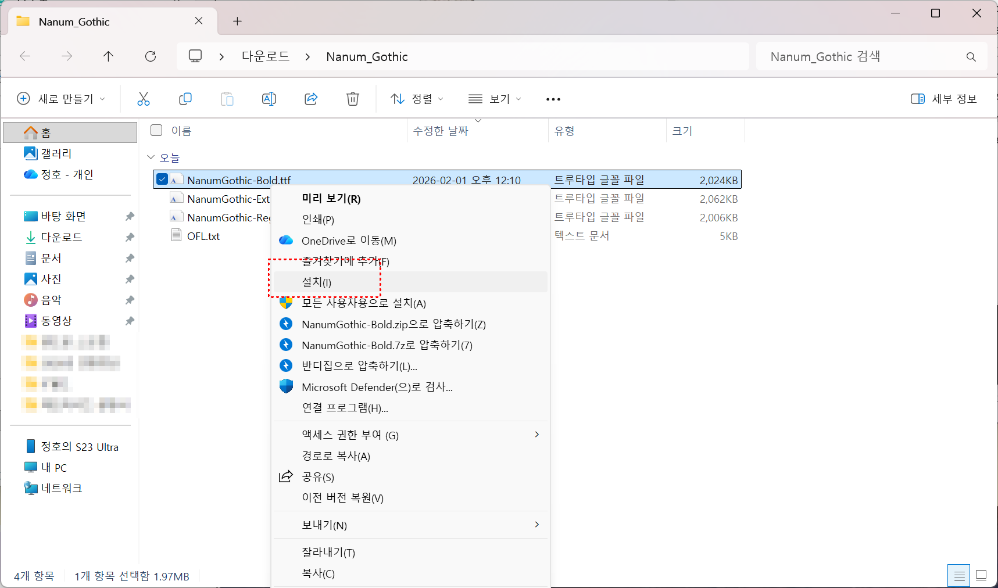
Task: Open 문서 in the sidebar
Action: [x=42, y=258]
